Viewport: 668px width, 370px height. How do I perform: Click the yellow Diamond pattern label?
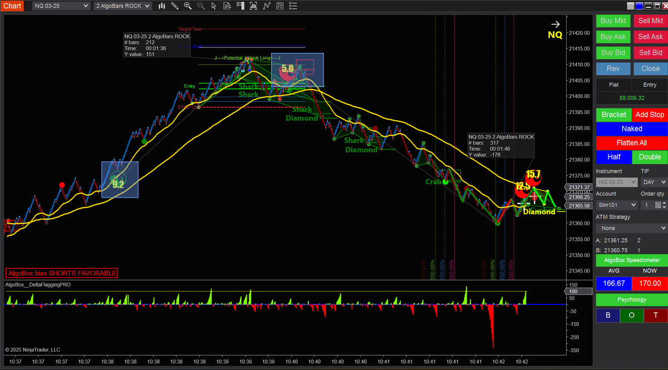pyautogui.click(x=539, y=211)
